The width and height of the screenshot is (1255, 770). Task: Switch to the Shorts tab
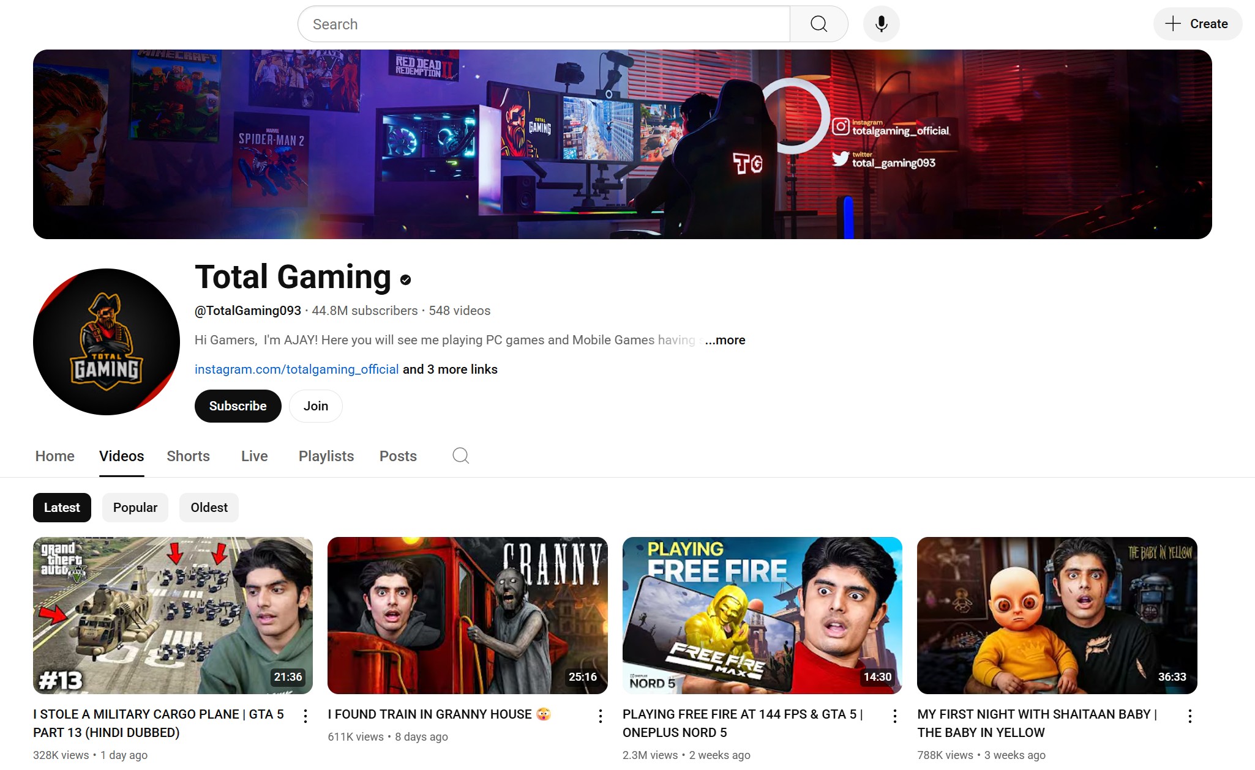(188, 456)
